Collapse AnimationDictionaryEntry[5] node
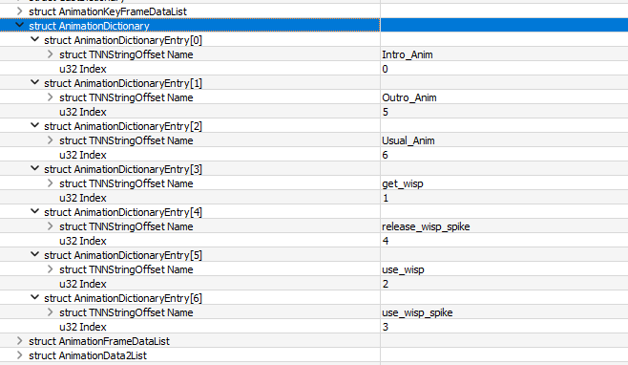Viewport: 628px width, 365px height. [x=35, y=254]
